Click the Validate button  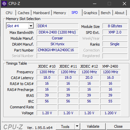93,126
